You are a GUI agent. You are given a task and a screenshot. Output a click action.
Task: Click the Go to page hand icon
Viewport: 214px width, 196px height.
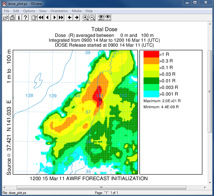[34, 18]
